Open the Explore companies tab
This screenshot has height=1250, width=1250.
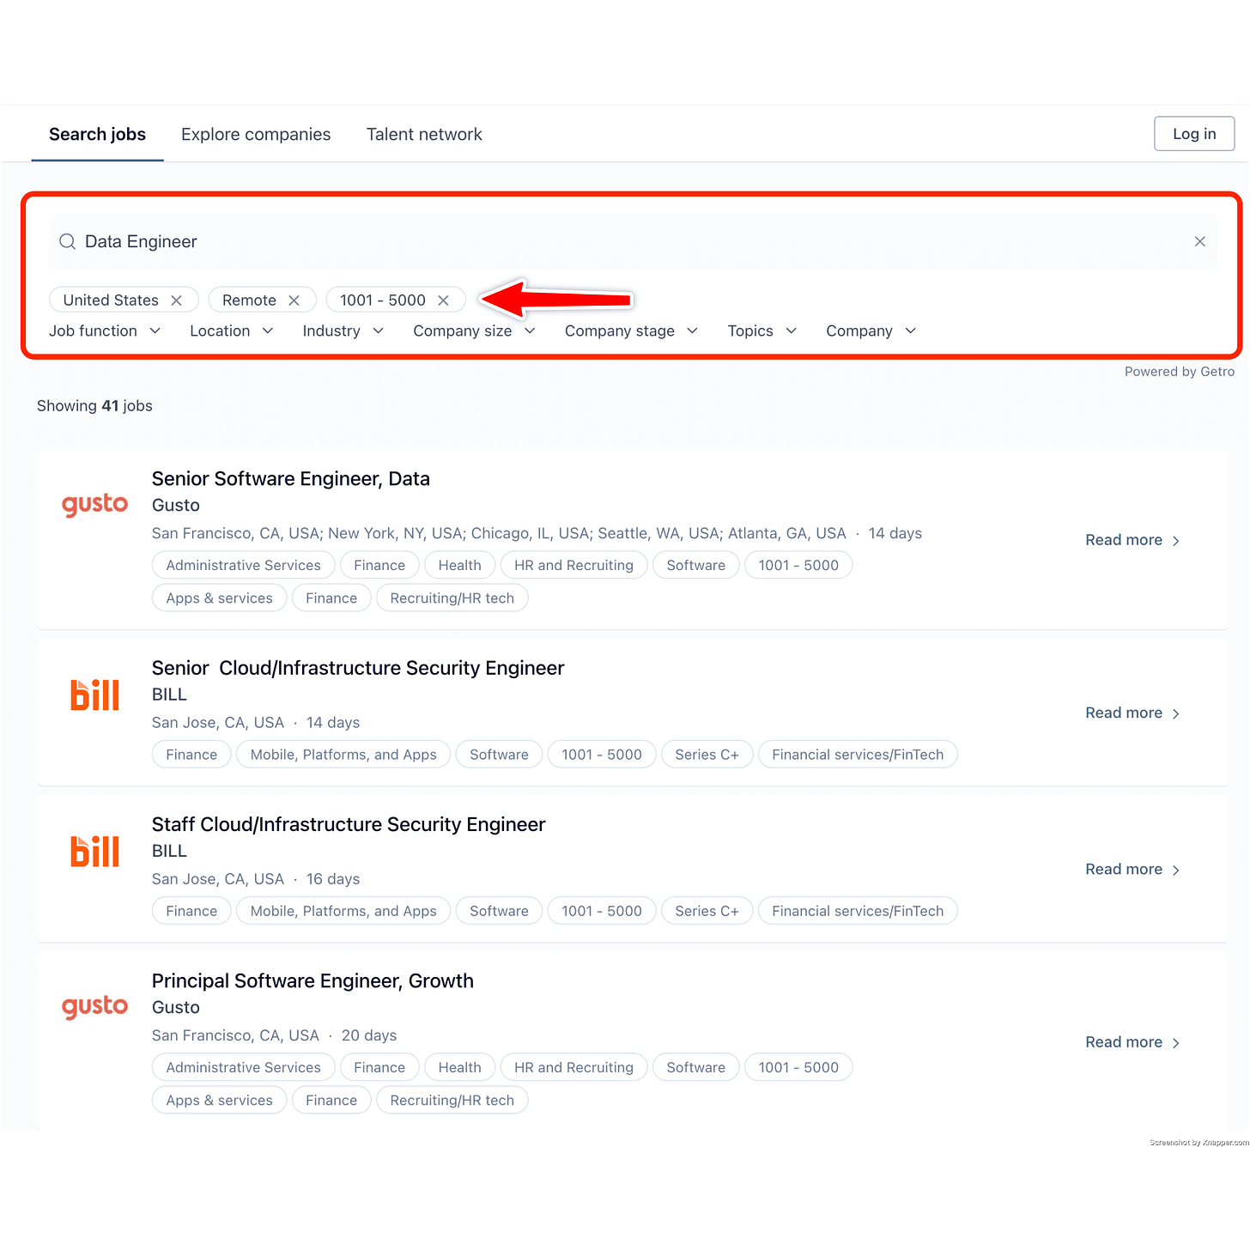[256, 134]
